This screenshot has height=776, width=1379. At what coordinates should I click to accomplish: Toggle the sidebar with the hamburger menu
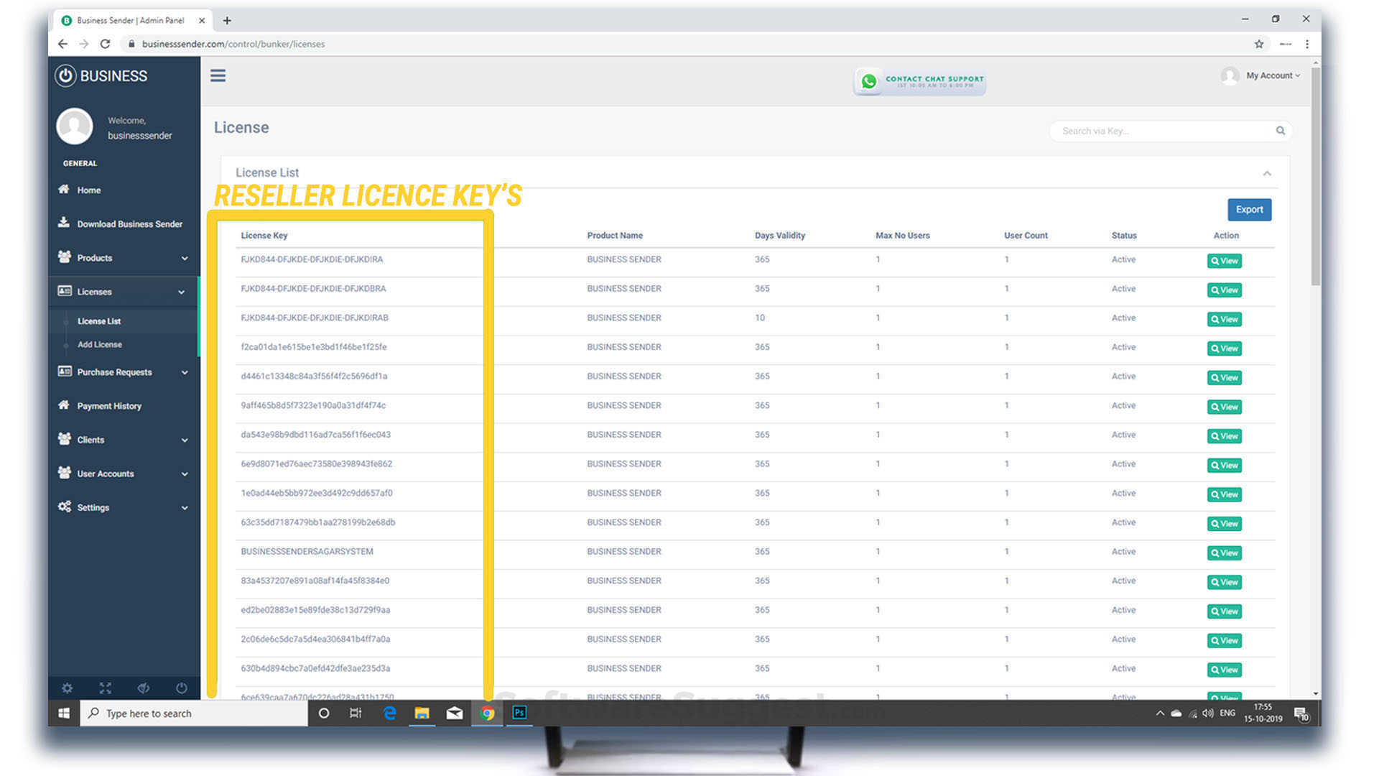(x=218, y=75)
